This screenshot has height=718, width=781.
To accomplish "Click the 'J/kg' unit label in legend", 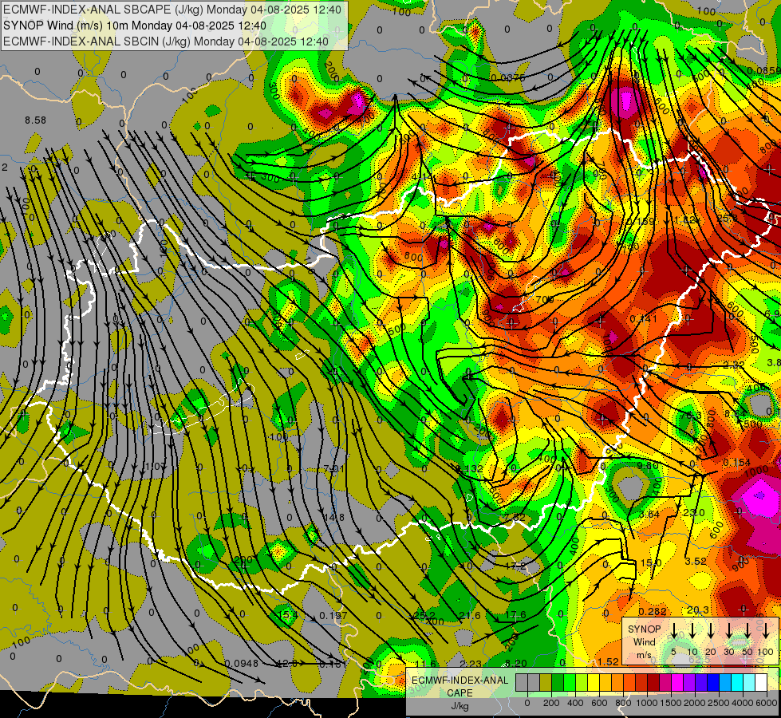I will point(460,706).
